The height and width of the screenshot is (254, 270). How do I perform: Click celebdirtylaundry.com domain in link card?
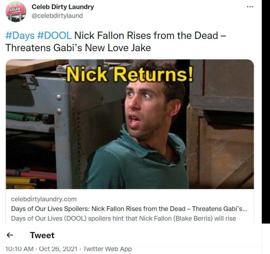44,199
